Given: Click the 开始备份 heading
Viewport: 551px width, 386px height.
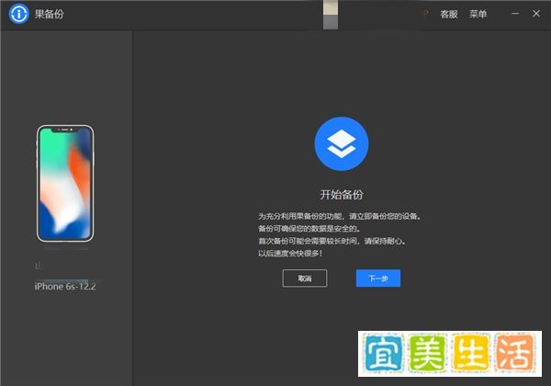Looking at the screenshot, I should 341,195.
